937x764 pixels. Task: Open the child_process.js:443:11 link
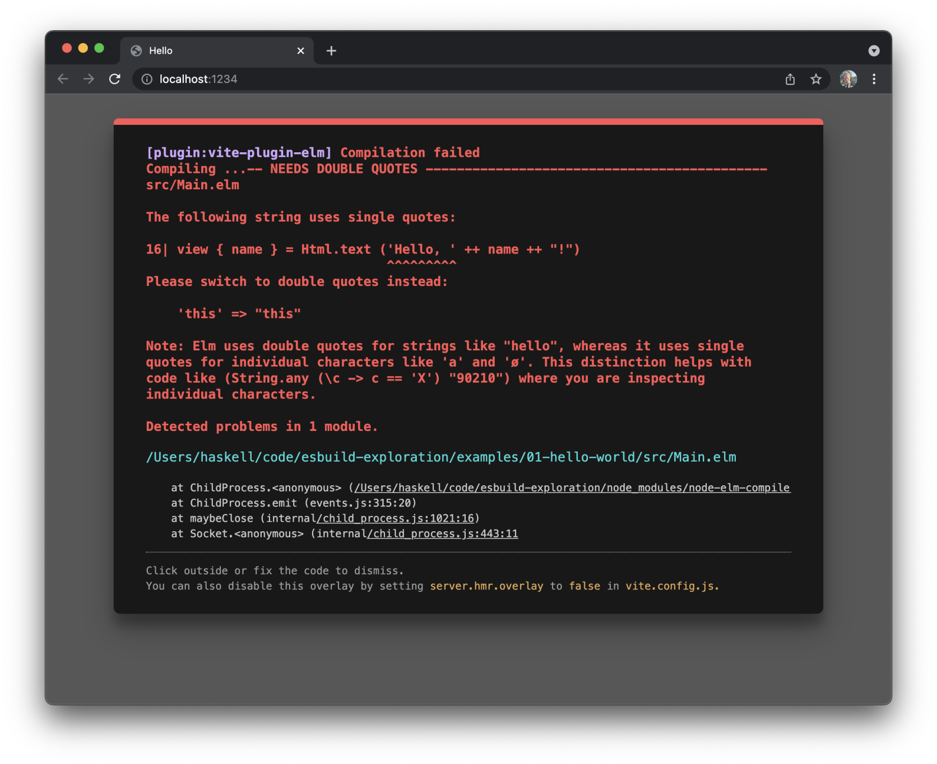point(443,533)
